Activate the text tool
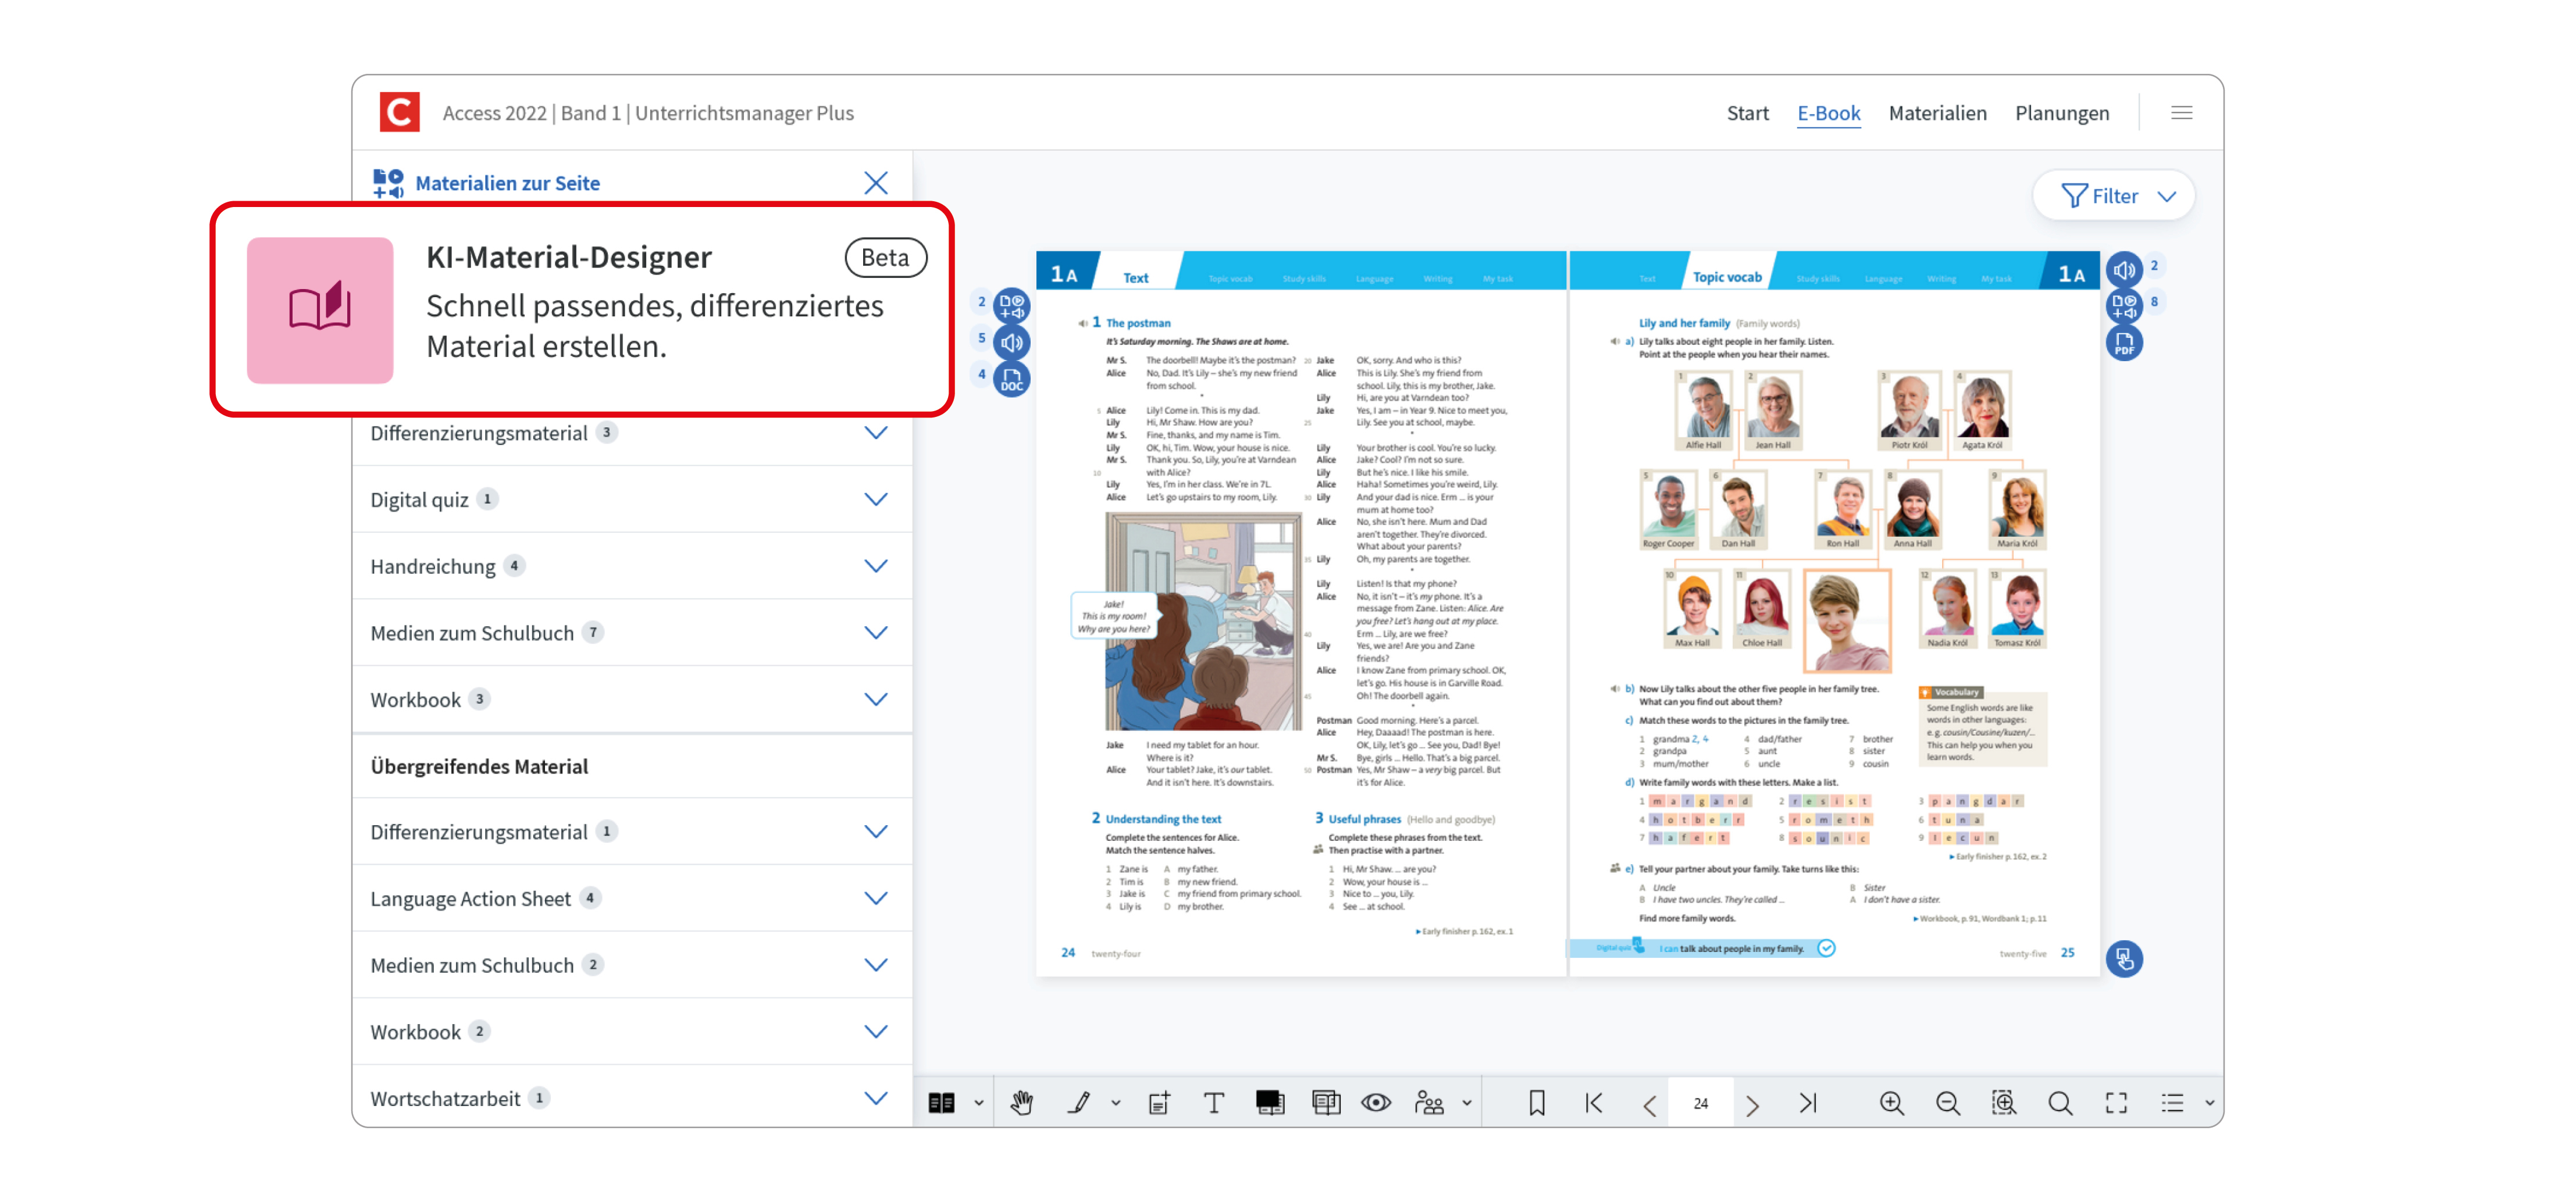 click(x=1214, y=1102)
